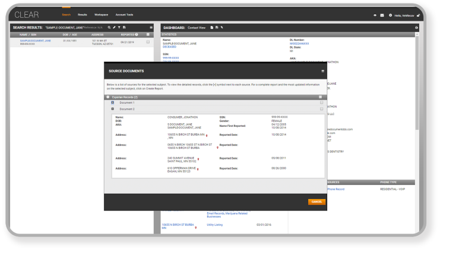Open the Workspace tab
456x256 pixels.
tap(100, 14)
